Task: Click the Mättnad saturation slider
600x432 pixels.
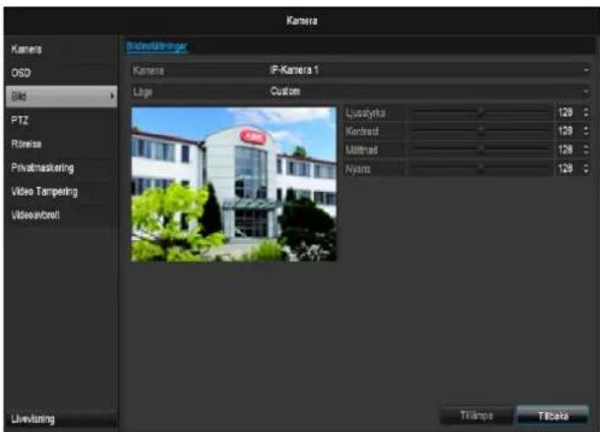Action: tap(481, 150)
